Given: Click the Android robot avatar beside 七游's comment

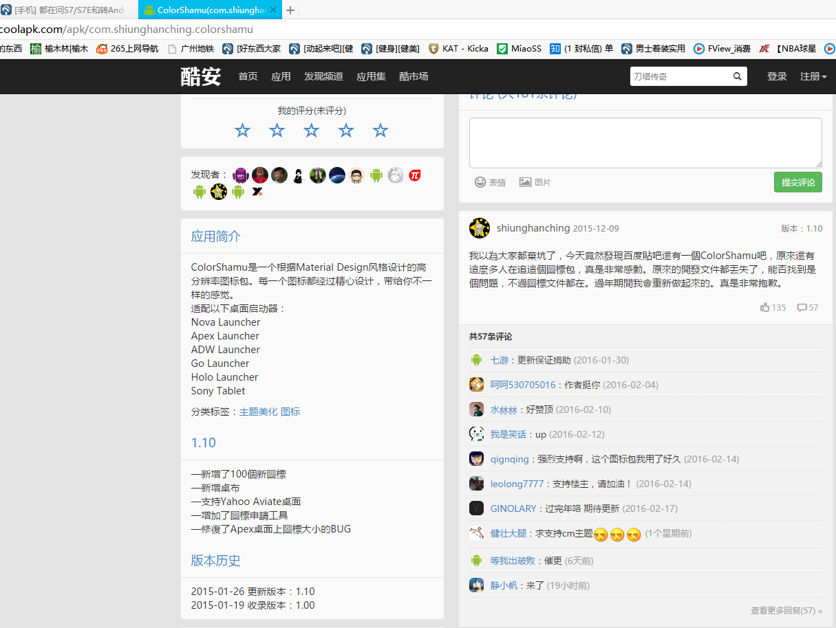Looking at the screenshot, I should 476,359.
